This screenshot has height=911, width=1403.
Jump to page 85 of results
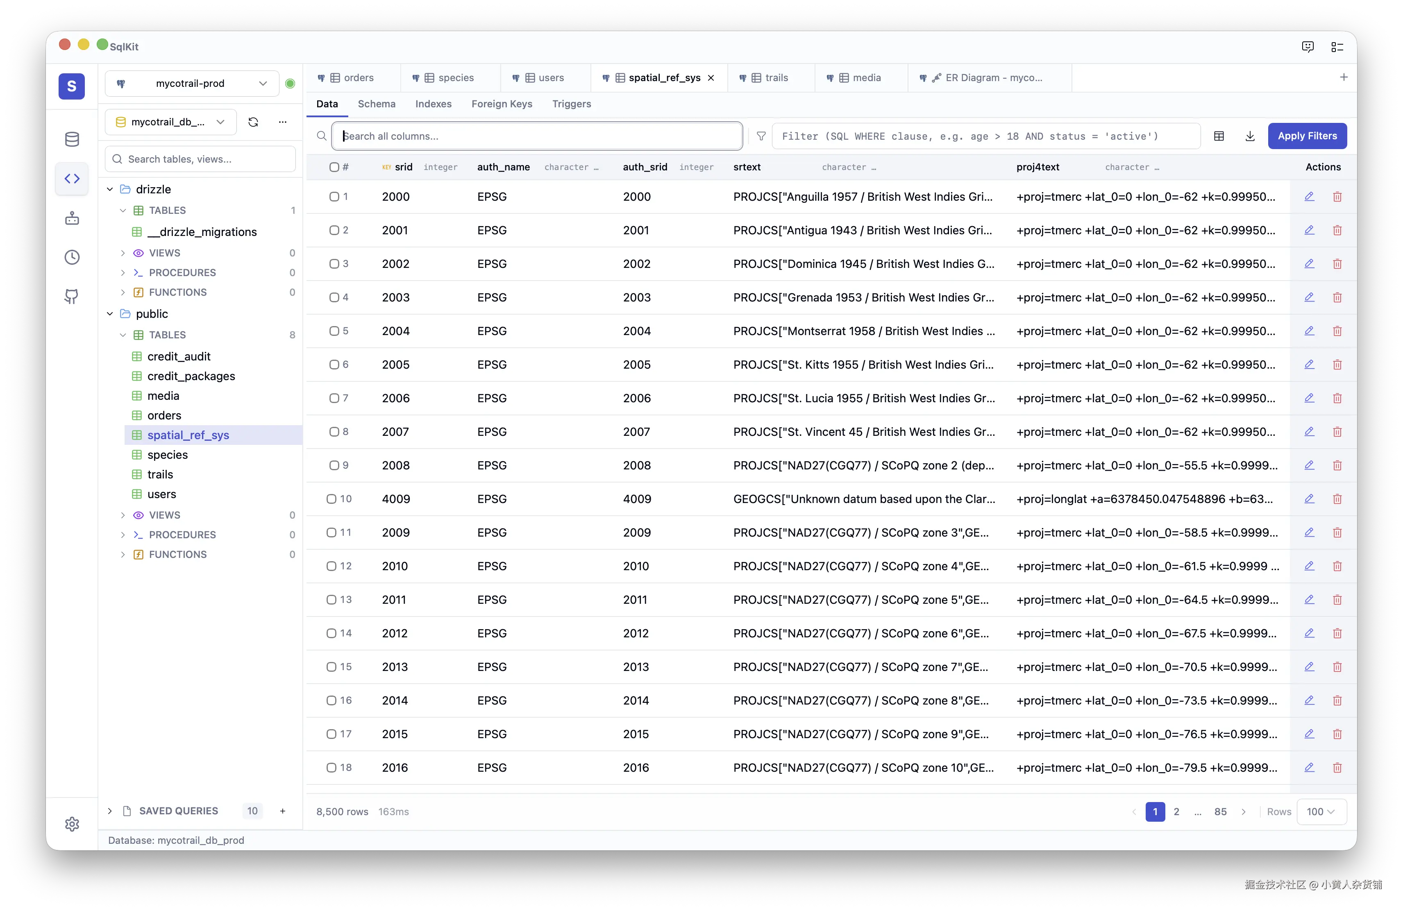[1220, 812]
